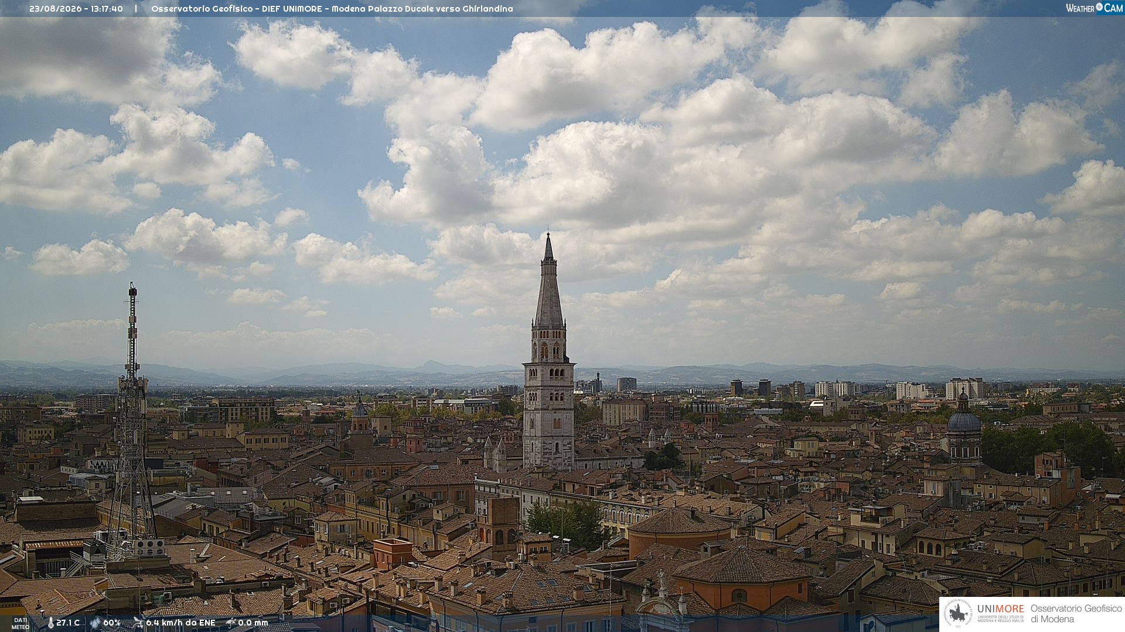Screen dimensions: 1125x632
Task: Click the WeatherCAM logo
Action: 1095,8
